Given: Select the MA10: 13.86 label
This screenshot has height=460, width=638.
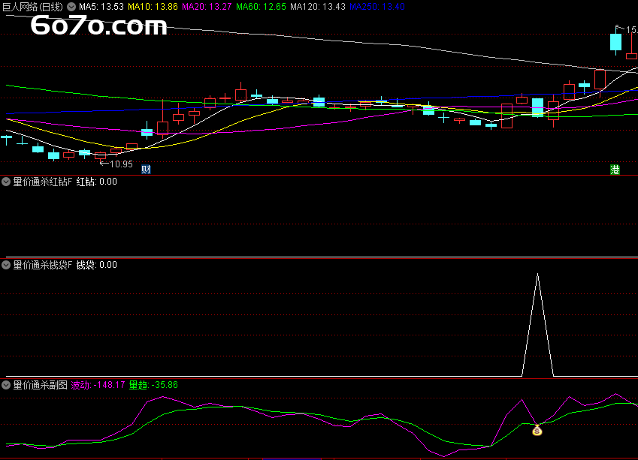Looking at the screenshot, I should click(153, 7).
